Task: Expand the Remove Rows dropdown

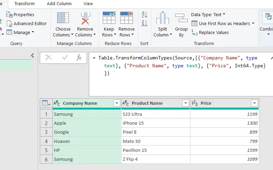Action: [x=133, y=35]
